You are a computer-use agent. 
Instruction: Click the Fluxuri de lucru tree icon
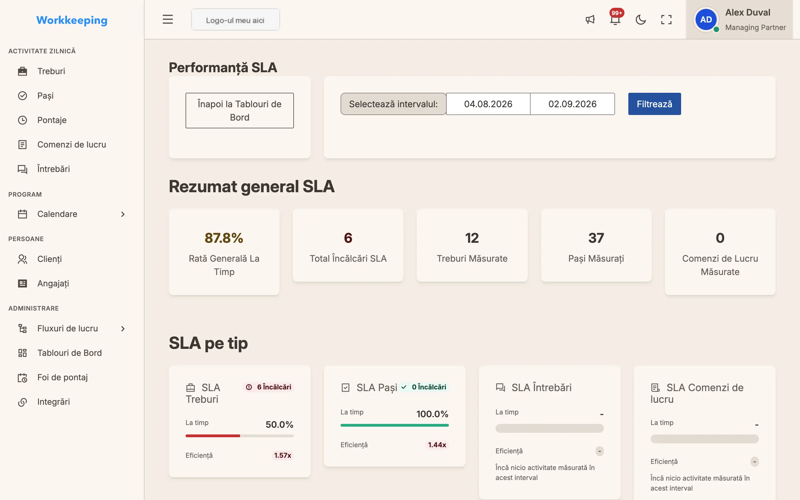22,328
